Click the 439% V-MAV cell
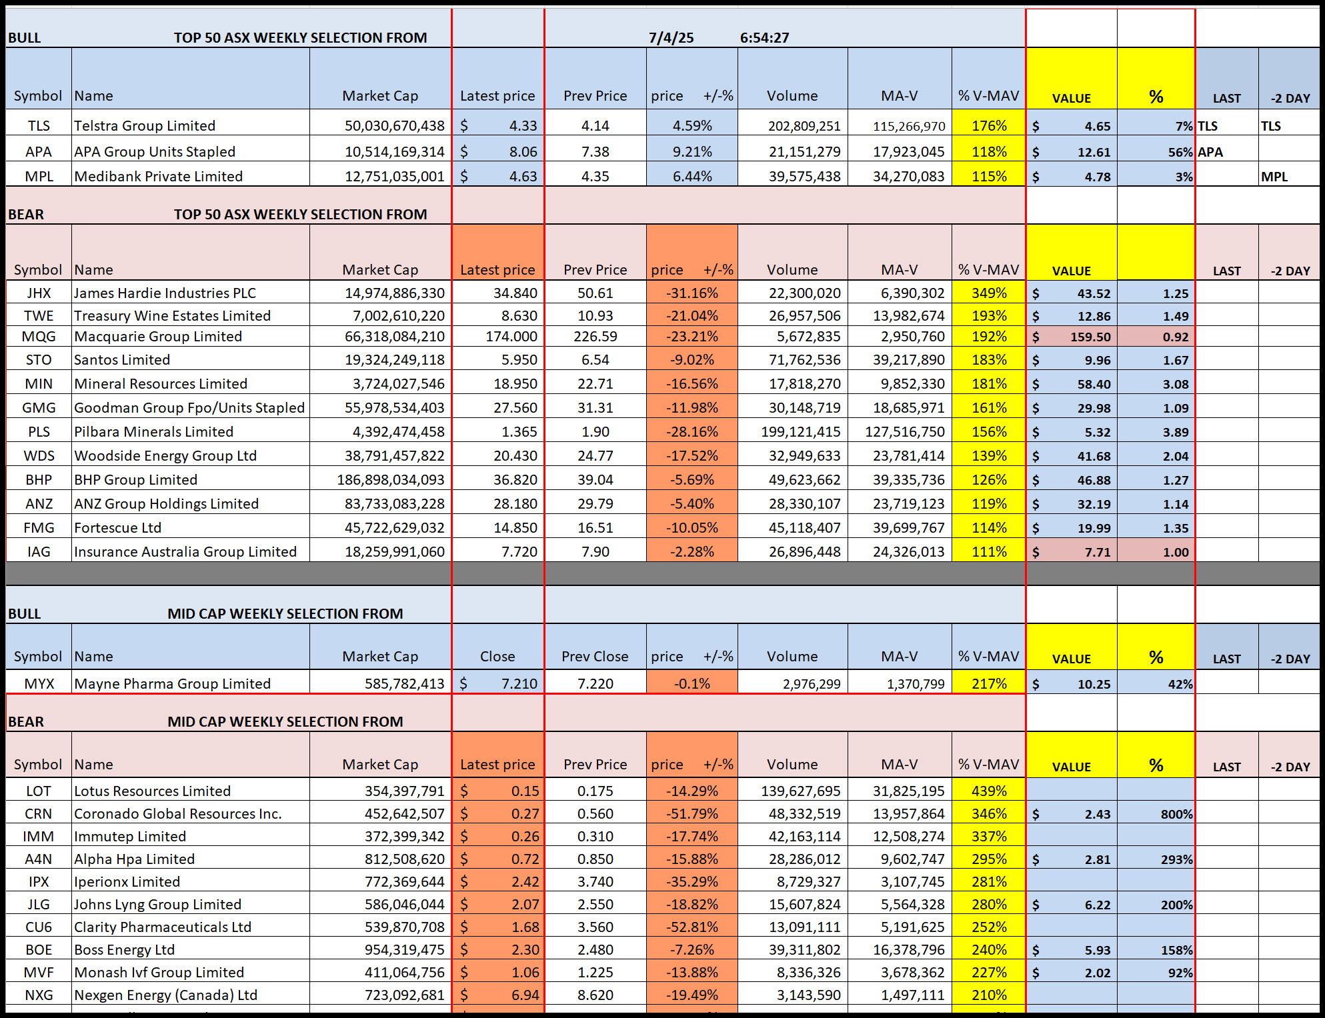This screenshot has width=1325, height=1018. [989, 791]
